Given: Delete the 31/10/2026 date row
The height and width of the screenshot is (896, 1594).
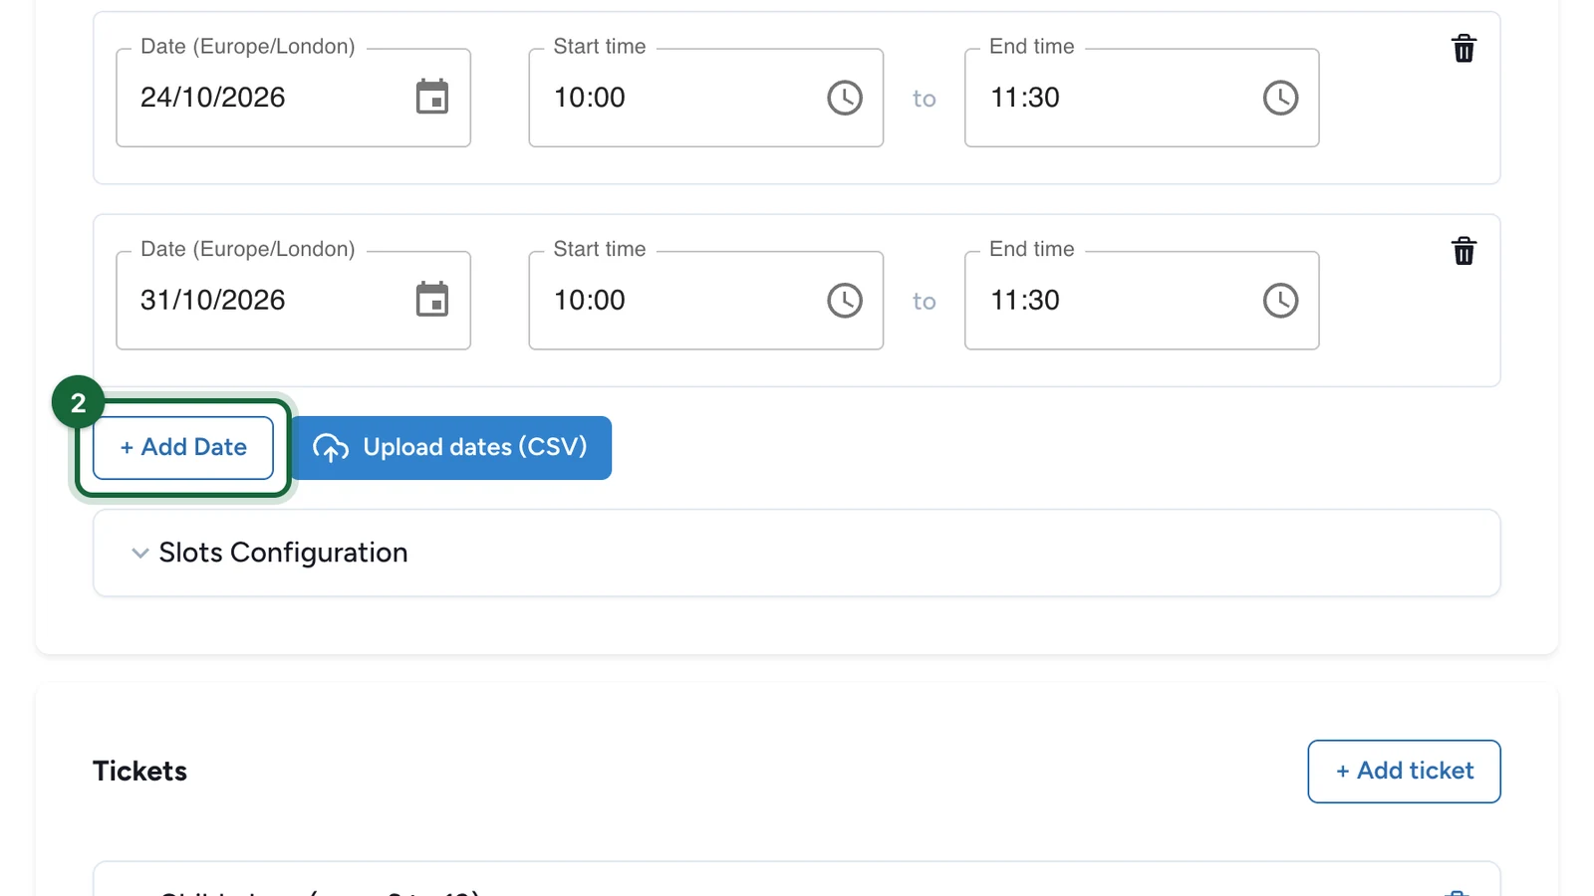Looking at the screenshot, I should [x=1463, y=251].
